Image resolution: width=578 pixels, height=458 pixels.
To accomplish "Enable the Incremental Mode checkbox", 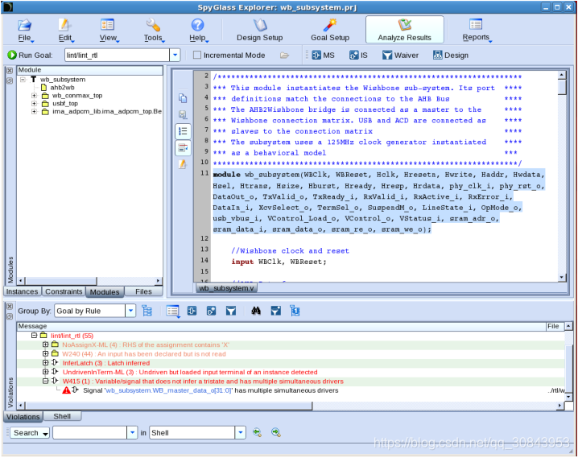I will [197, 55].
